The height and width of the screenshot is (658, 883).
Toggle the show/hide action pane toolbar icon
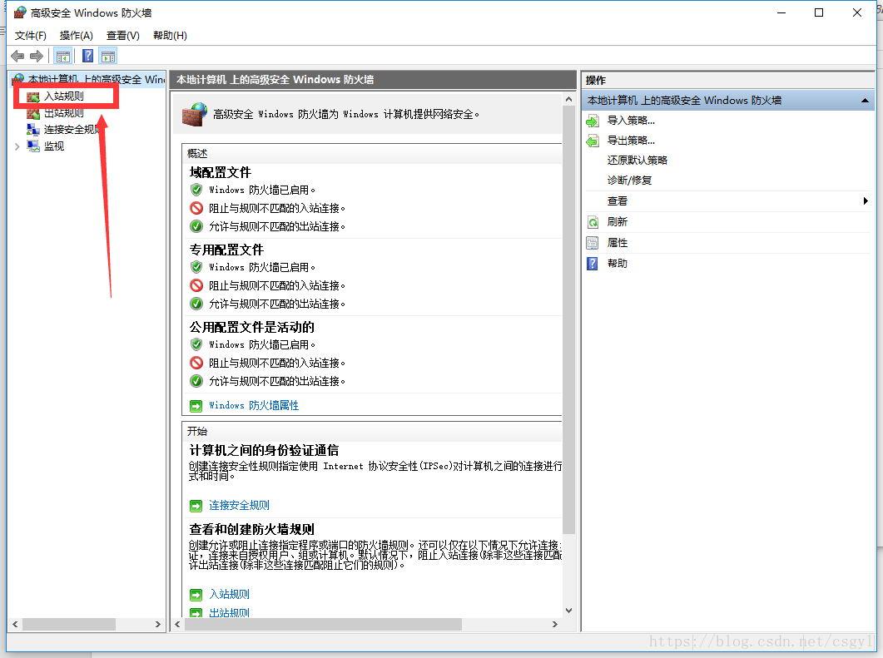pos(107,57)
